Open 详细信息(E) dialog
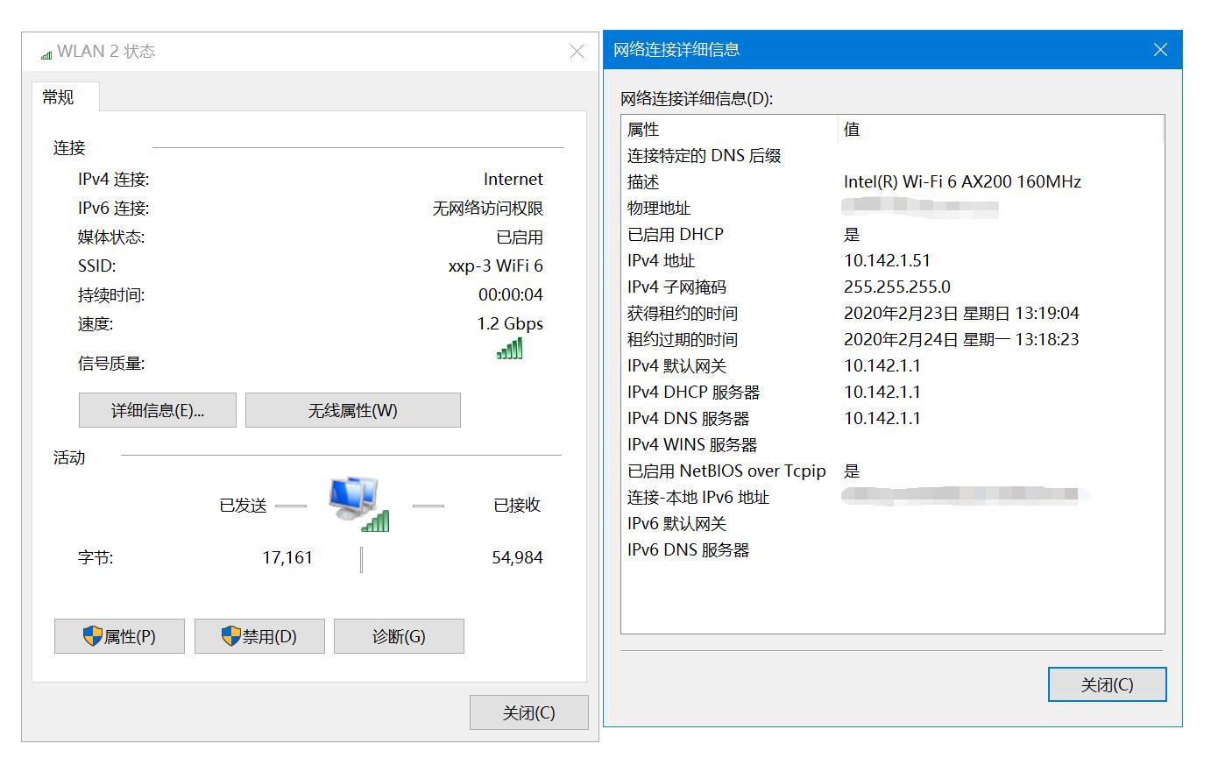Image resolution: width=1211 pixels, height=779 pixels. pos(157,409)
